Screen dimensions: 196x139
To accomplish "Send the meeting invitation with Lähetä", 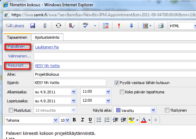I will (x=15, y=26).
